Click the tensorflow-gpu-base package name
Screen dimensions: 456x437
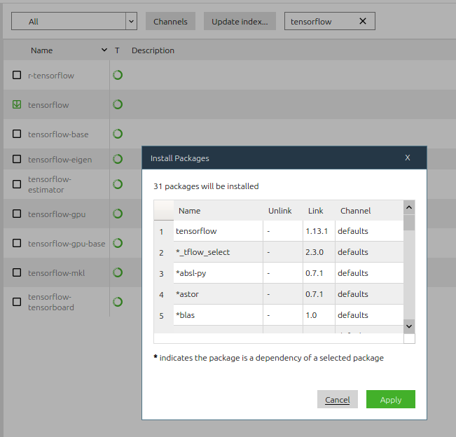[x=67, y=244]
